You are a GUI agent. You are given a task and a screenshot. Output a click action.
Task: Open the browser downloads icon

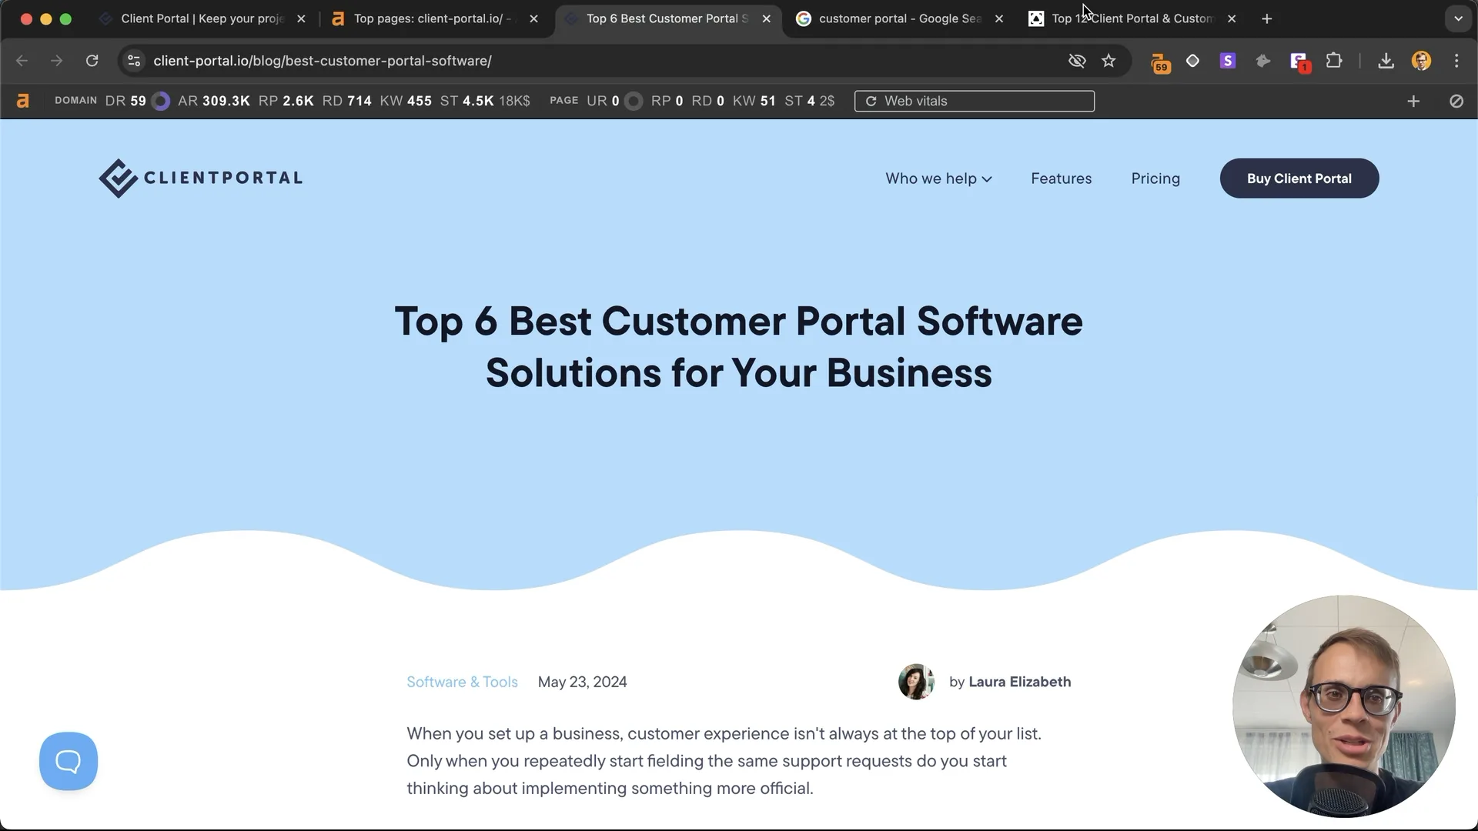pyautogui.click(x=1386, y=61)
